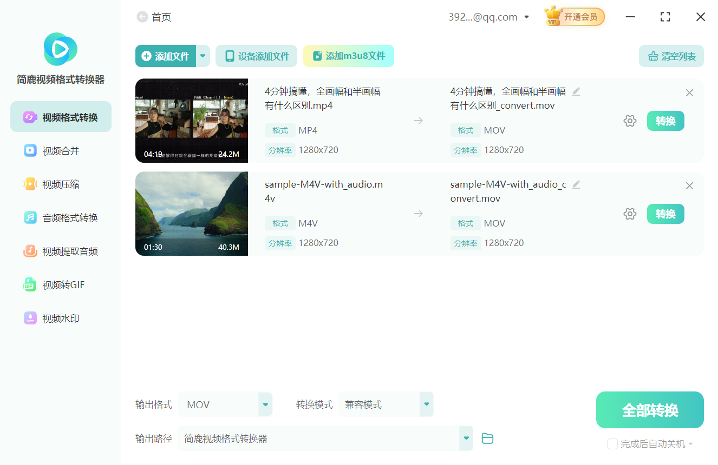The width and height of the screenshot is (718, 465).
Task: Click pencil icon to rename sample-M4V output
Action: 576,184
